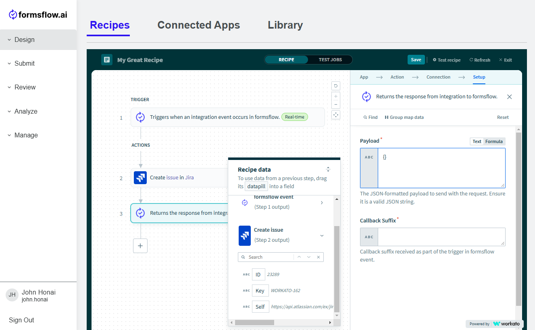Click the JH user avatar
Screen dimensions: 535x330
click(12, 295)
